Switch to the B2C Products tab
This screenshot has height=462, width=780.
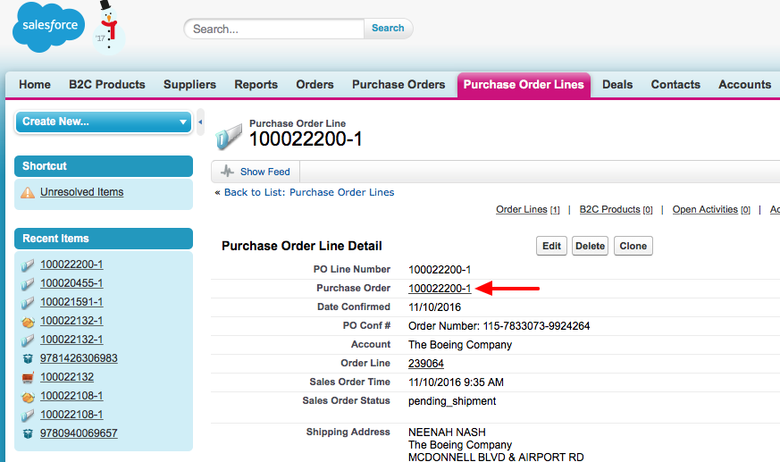tap(107, 85)
